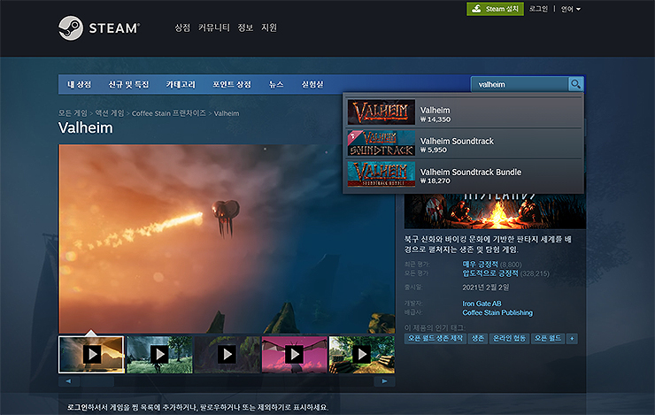Play the first selected trailer thumbnail
This screenshot has height=415, width=655.
[91, 355]
